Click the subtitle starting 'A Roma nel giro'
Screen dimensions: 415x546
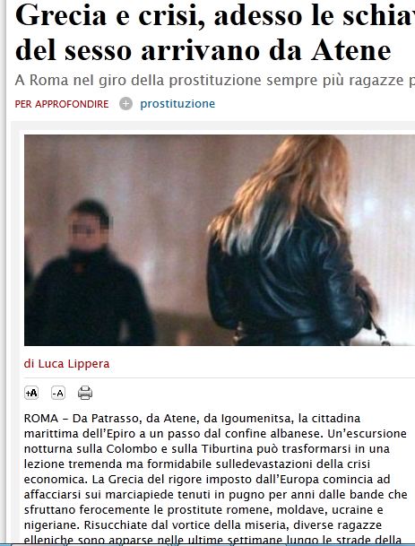tap(215, 81)
